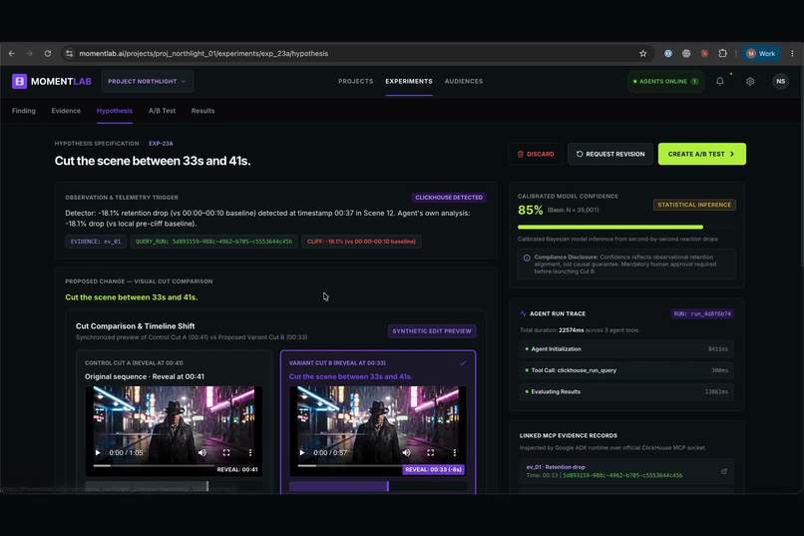Open more options on Control Cut A video
The height and width of the screenshot is (536, 804).
coord(250,453)
